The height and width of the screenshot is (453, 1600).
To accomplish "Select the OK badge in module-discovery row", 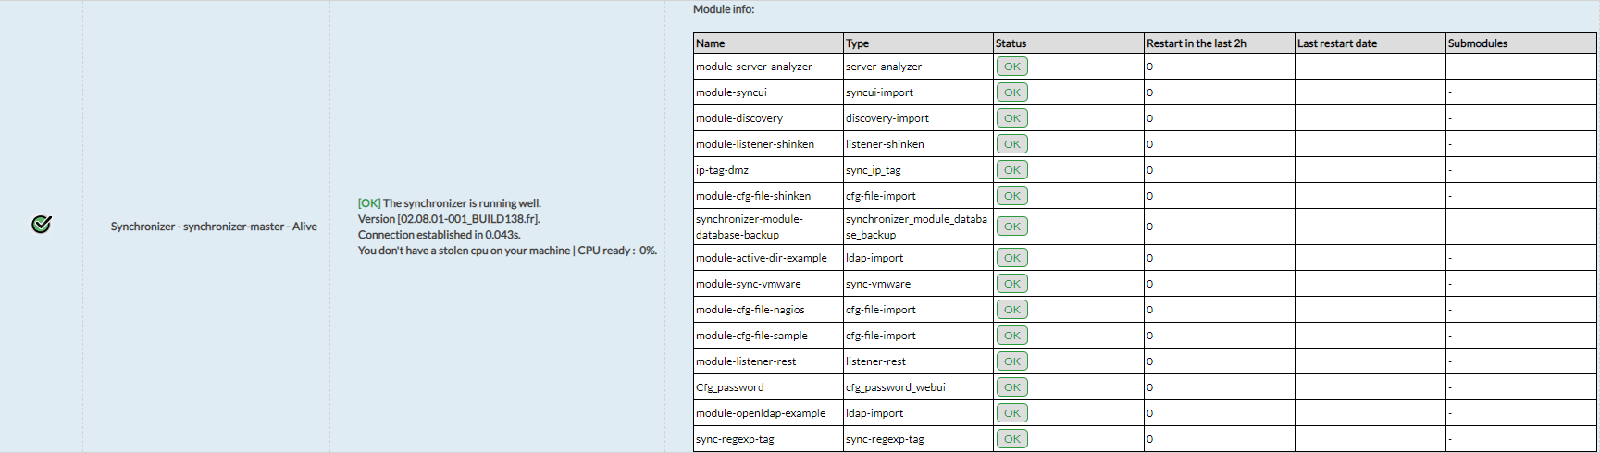I will [x=1011, y=118].
